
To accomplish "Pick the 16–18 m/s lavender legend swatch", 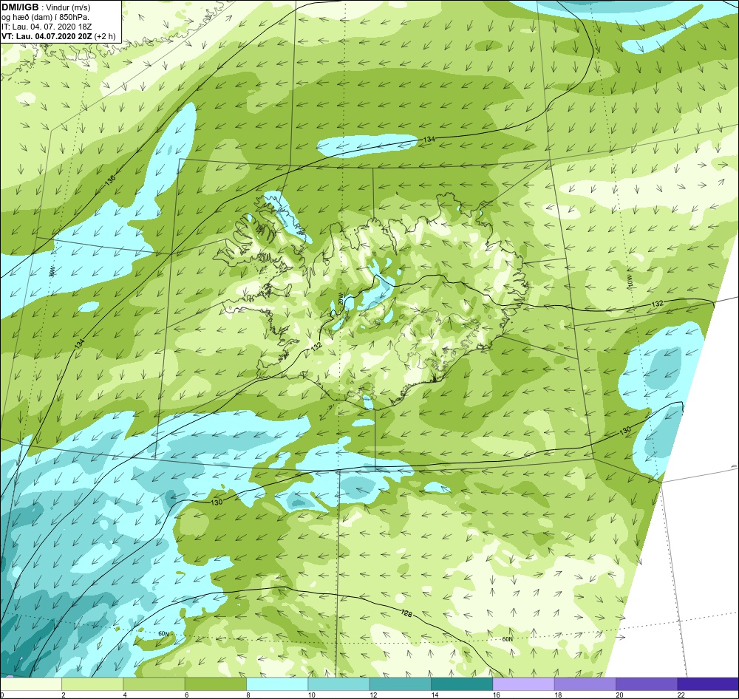I will coord(523,683).
